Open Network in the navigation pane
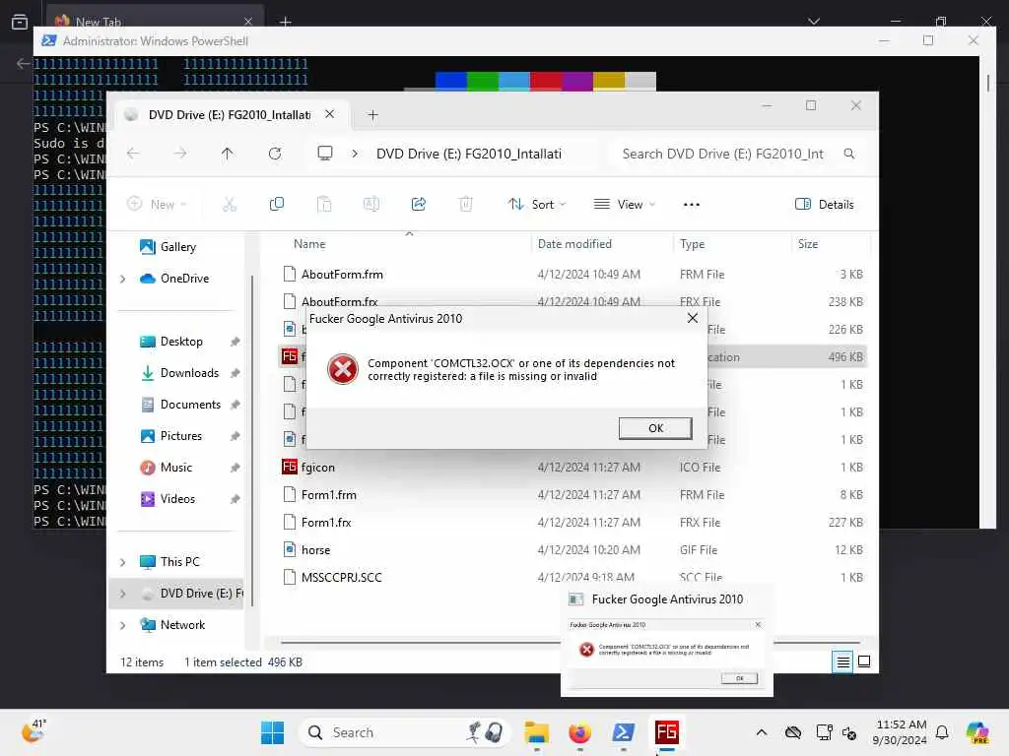1009x756 pixels. point(182,625)
